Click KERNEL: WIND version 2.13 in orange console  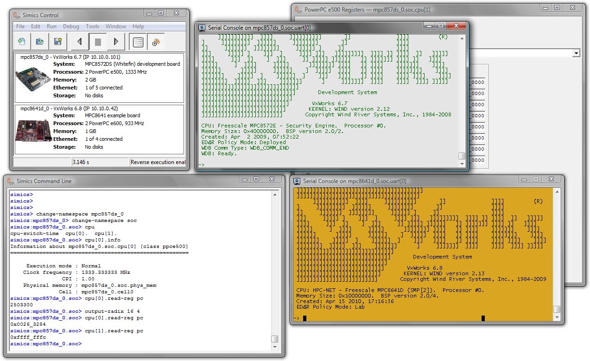coord(444,273)
